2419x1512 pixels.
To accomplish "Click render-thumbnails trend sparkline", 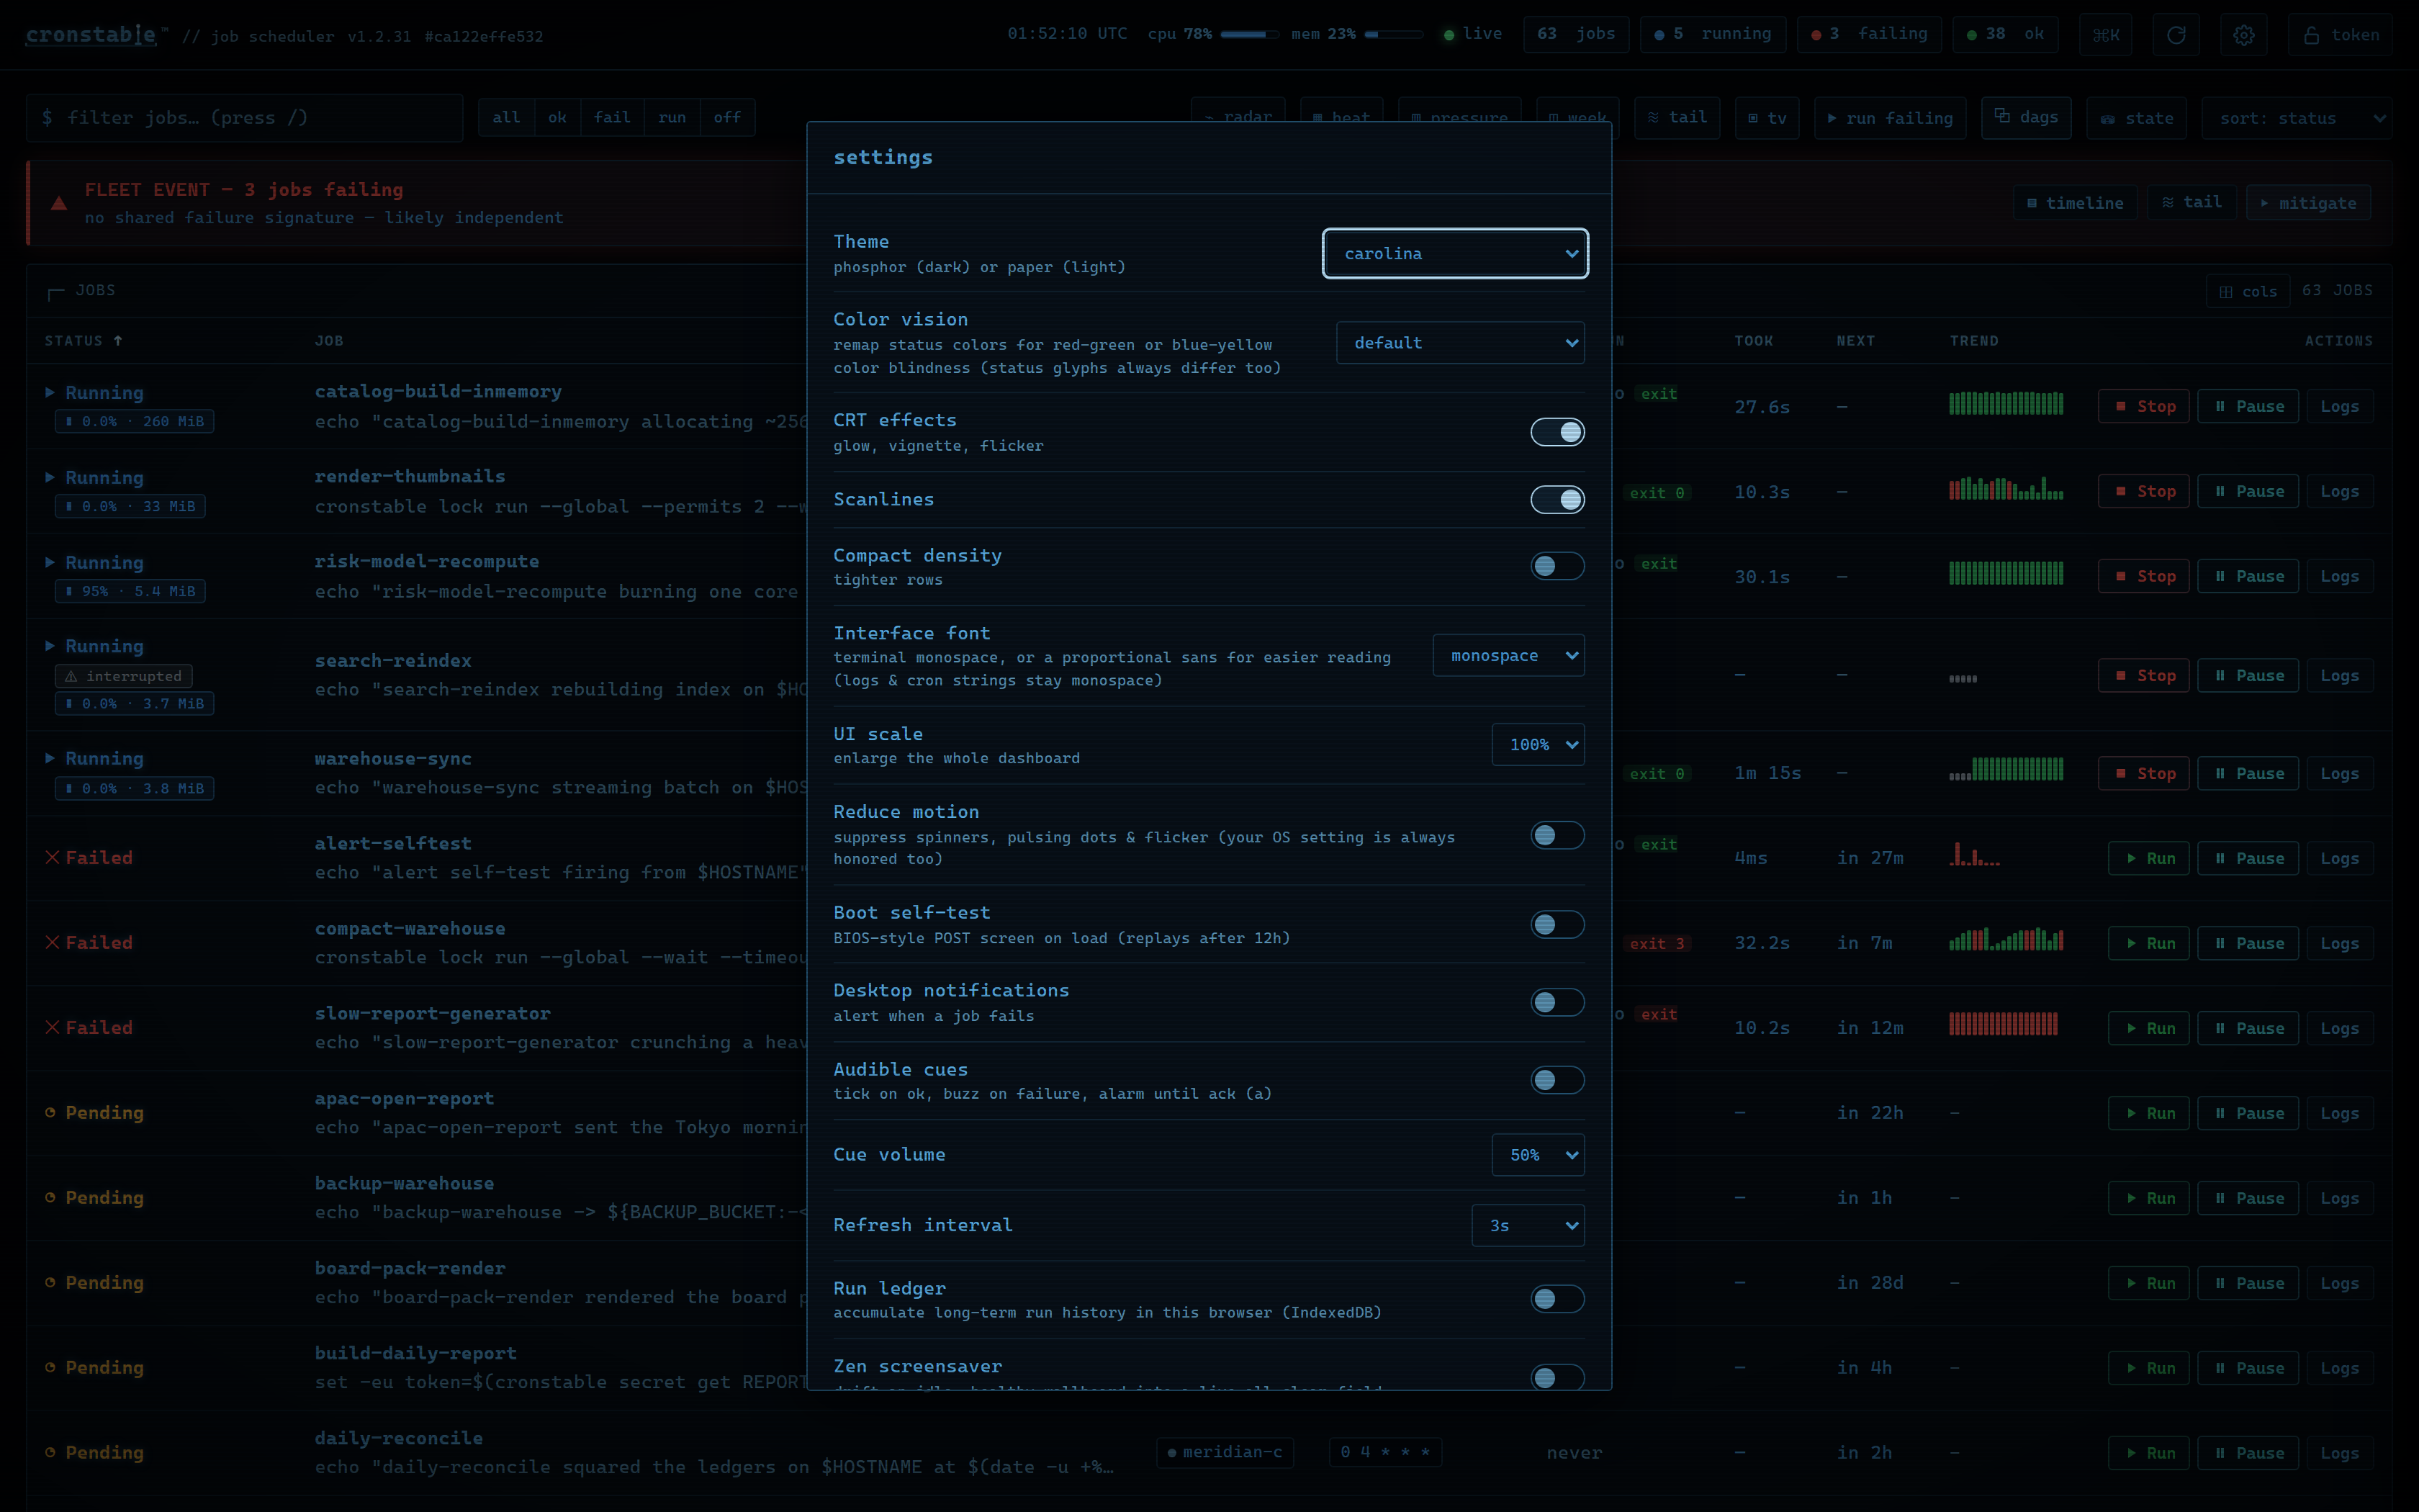I will 2005,489.
